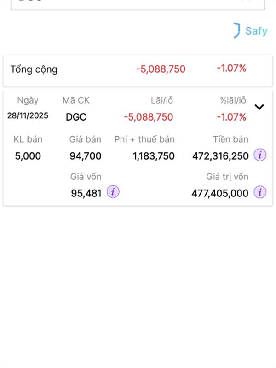Click the Phí + thuế bán value 1,183,750

click(x=154, y=156)
